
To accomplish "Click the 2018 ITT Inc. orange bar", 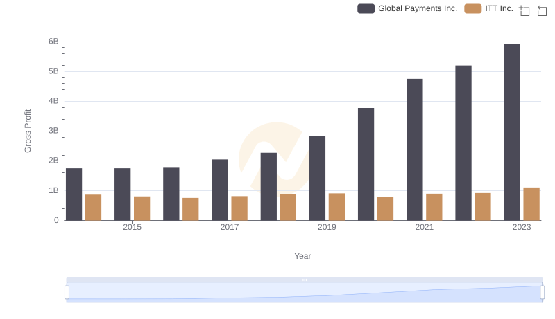I will tap(288, 207).
